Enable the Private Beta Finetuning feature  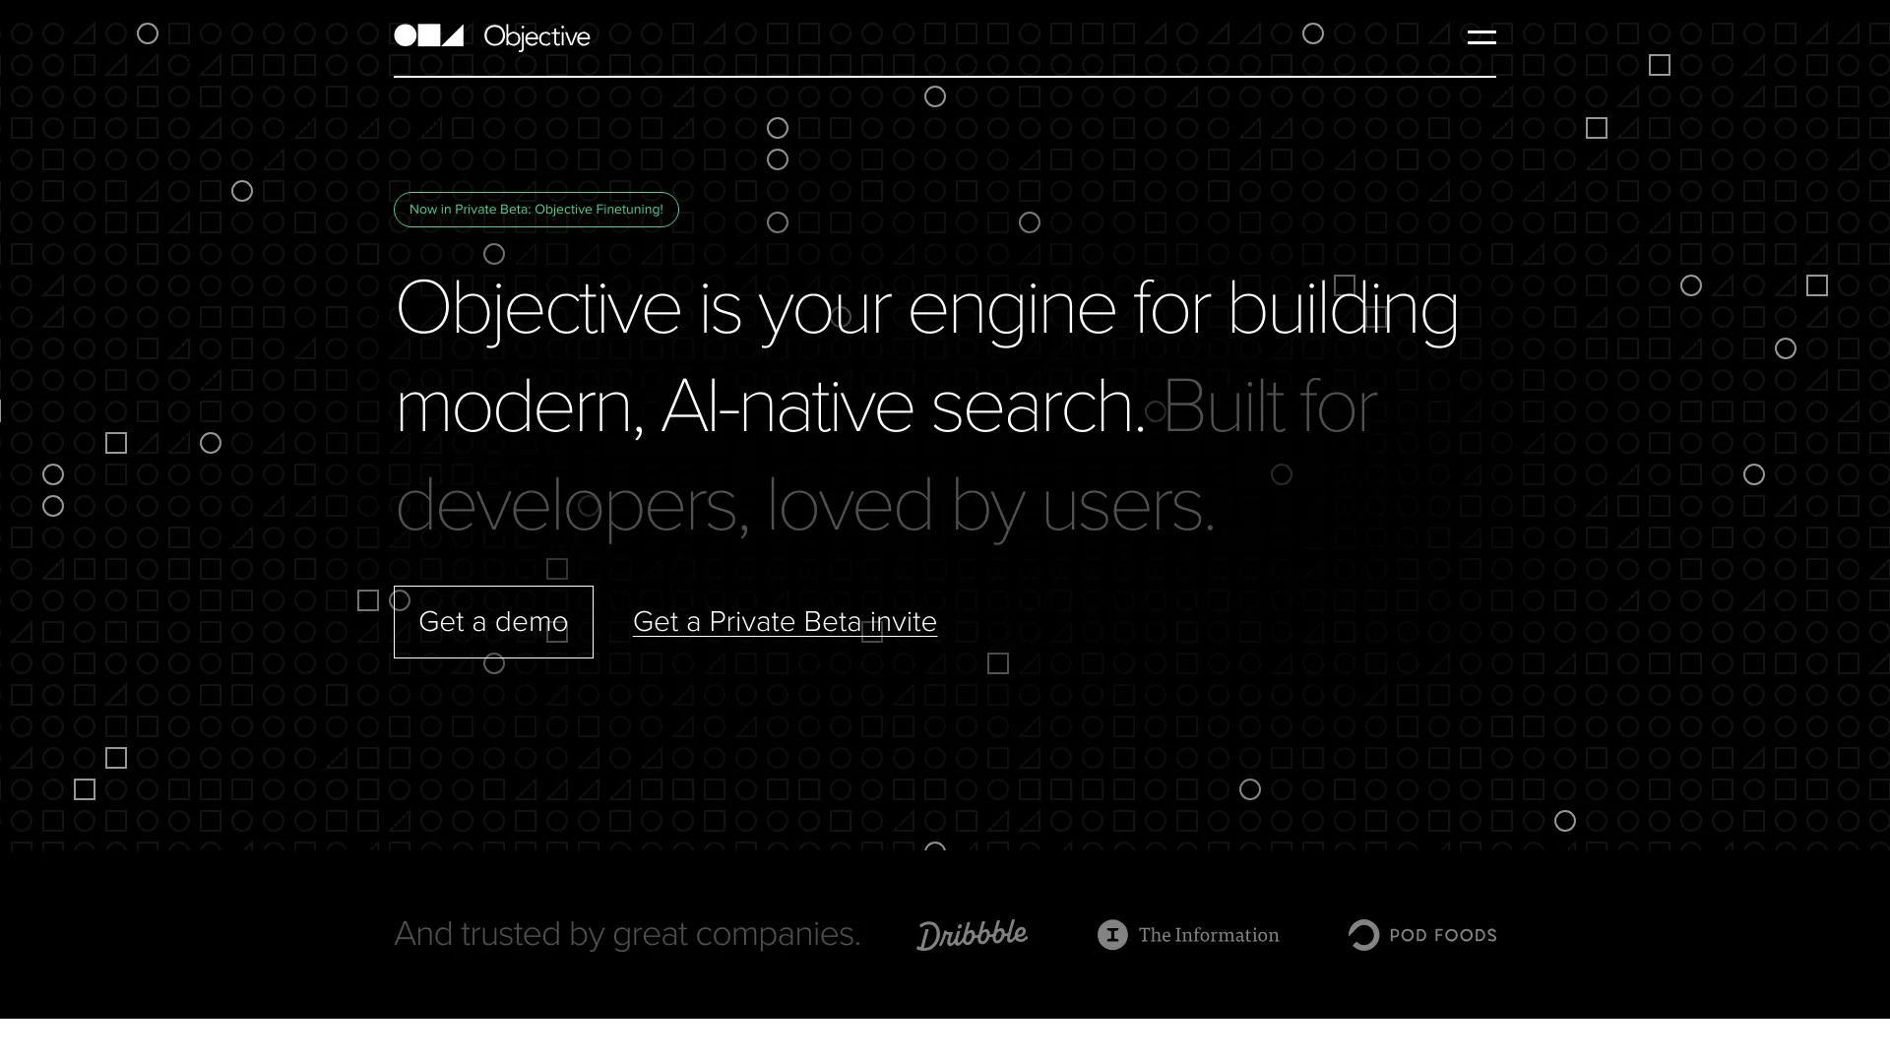[x=536, y=209]
